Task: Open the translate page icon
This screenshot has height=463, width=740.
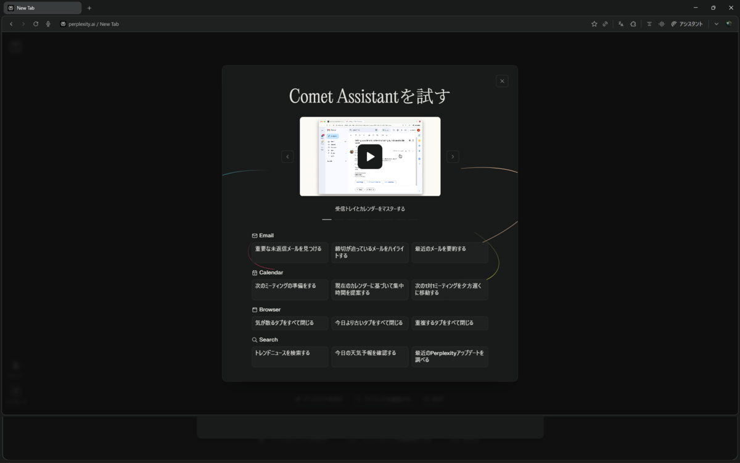Action: pyautogui.click(x=620, y=23)
